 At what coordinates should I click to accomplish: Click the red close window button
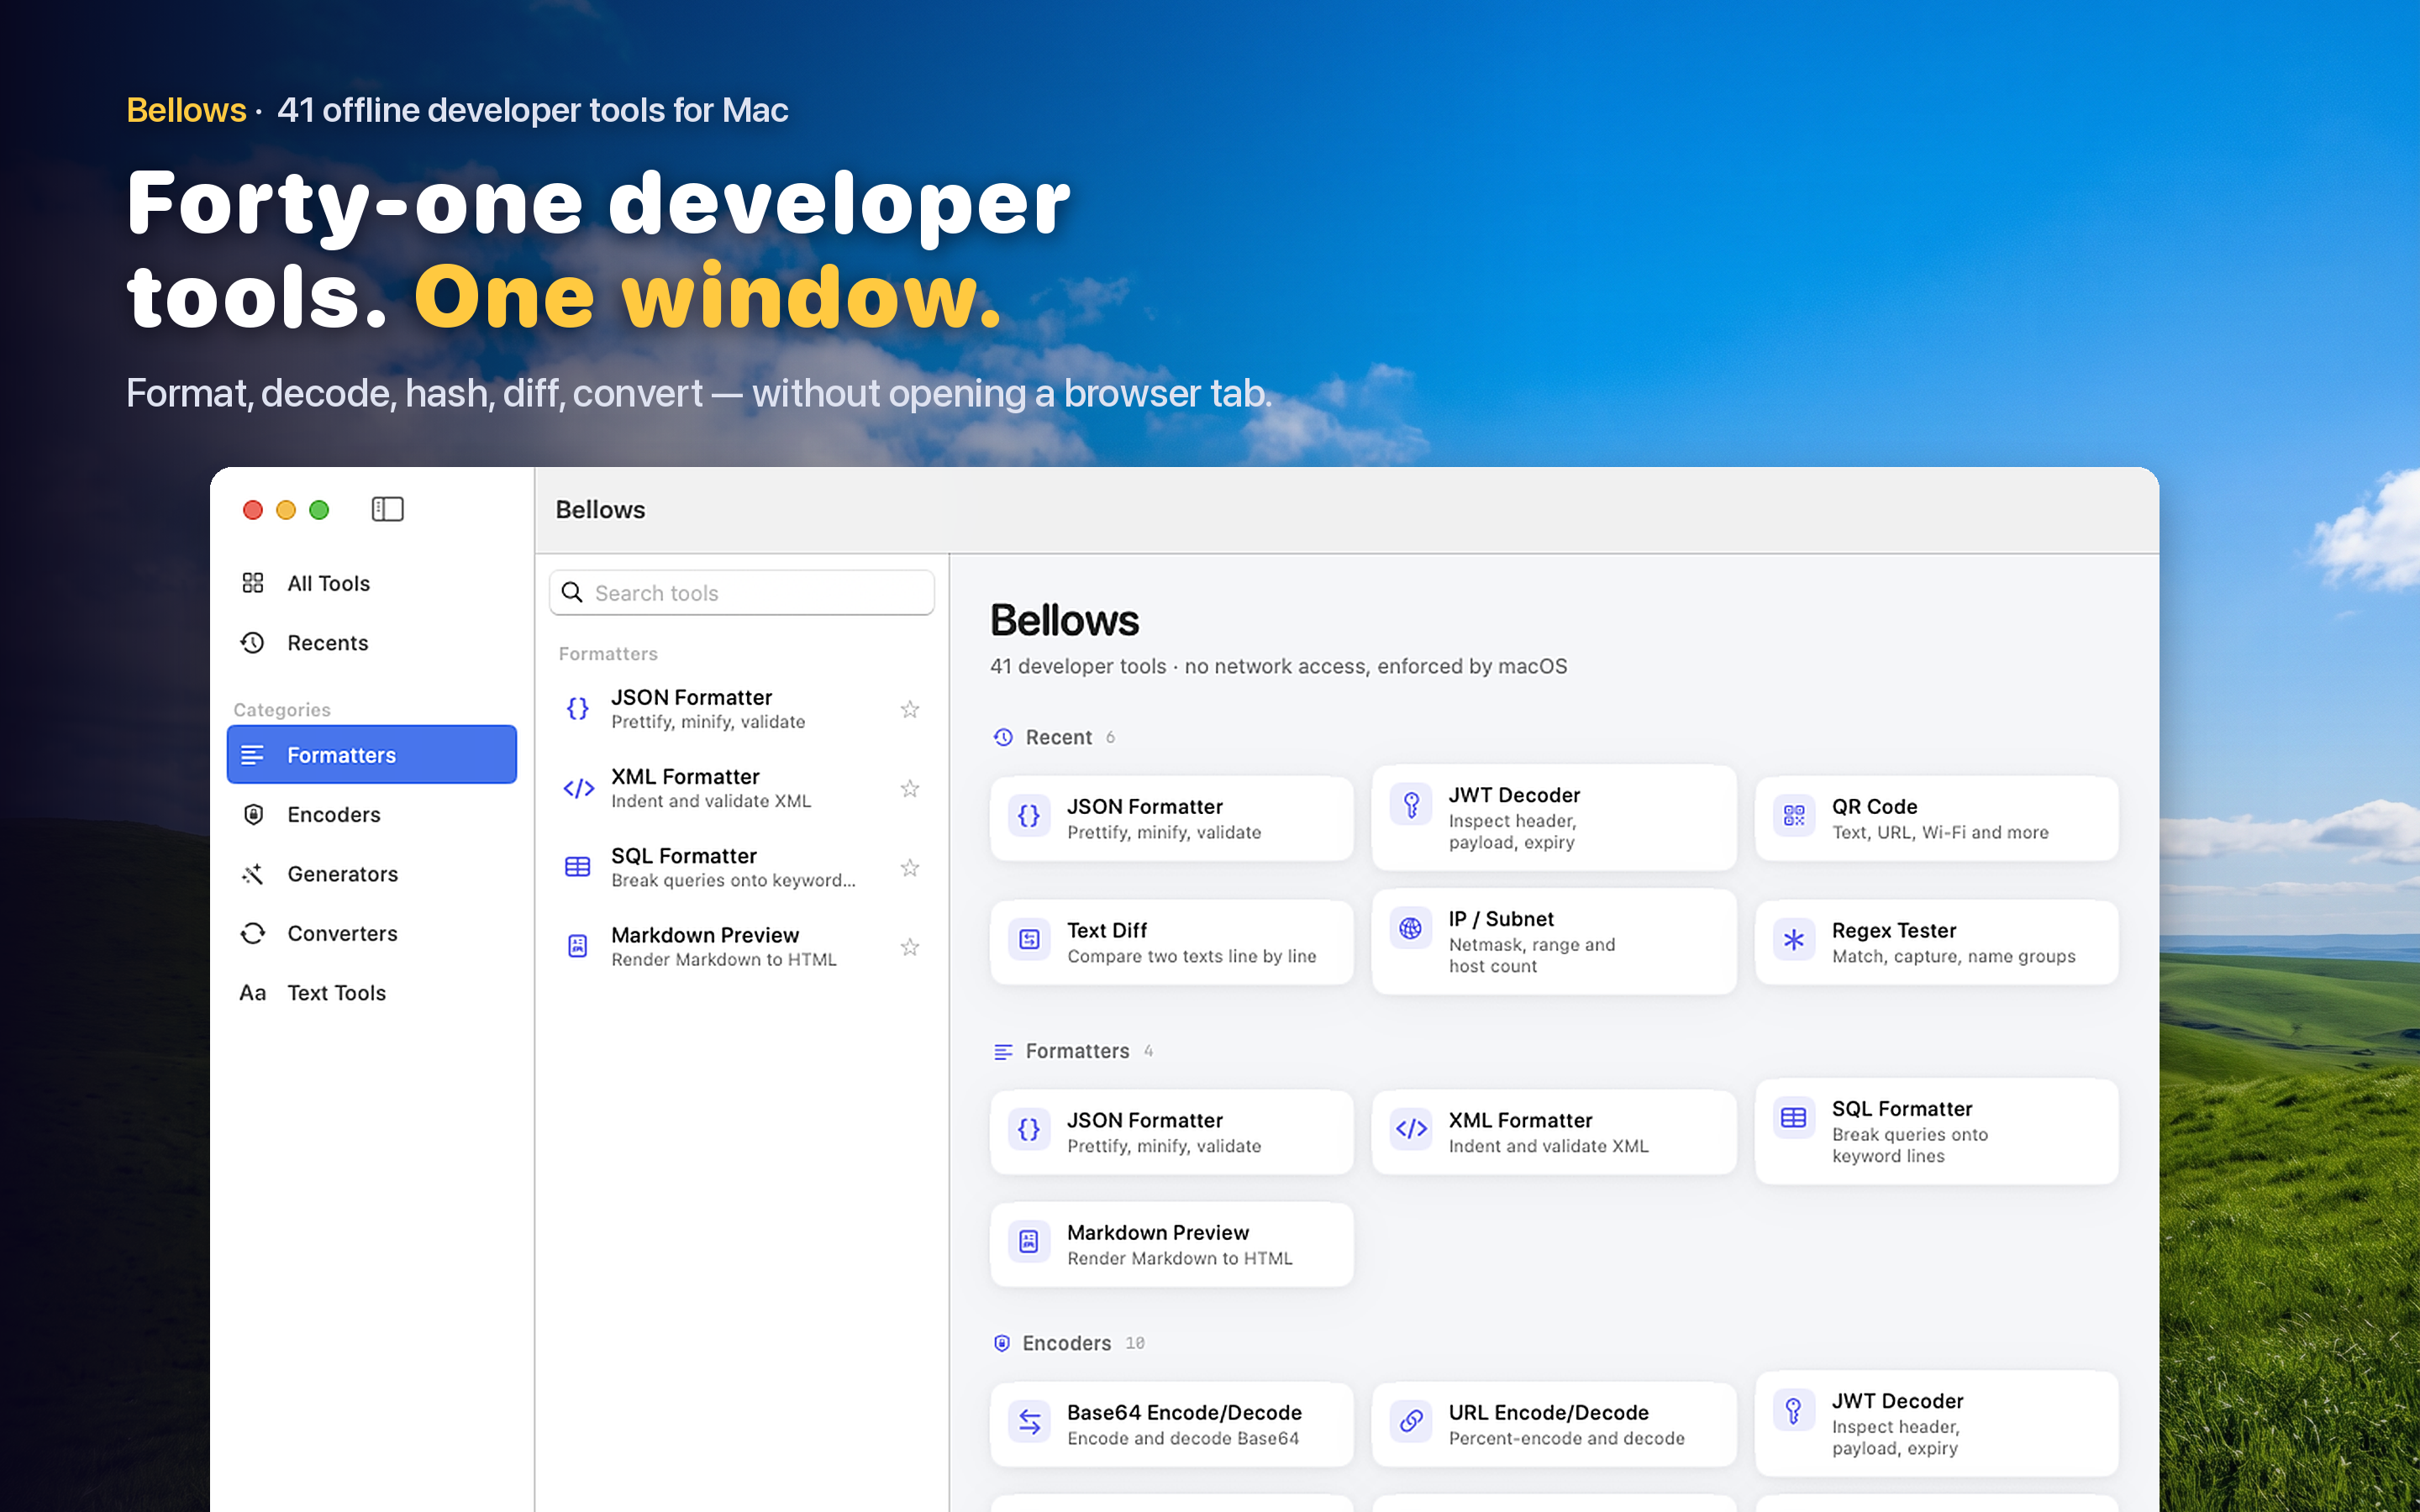253,510
